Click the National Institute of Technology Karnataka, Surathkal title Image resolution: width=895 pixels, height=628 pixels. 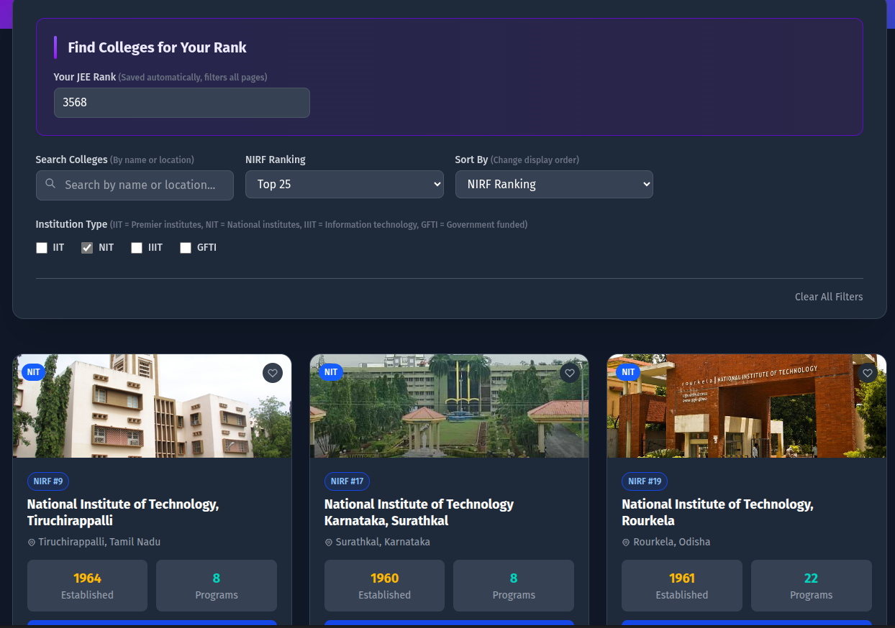click(x=419, y=512)
